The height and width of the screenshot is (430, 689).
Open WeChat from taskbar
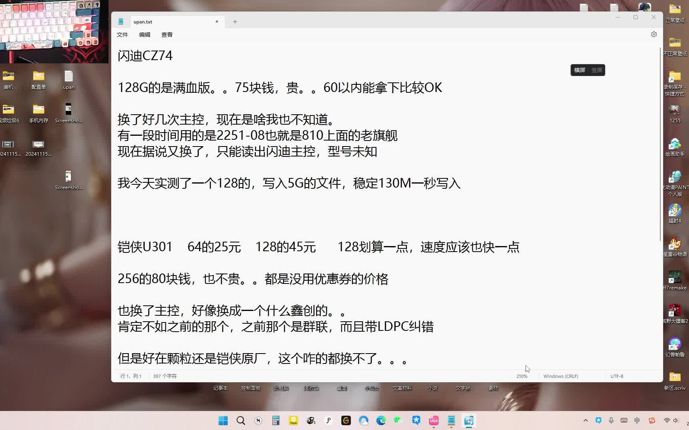399,420
